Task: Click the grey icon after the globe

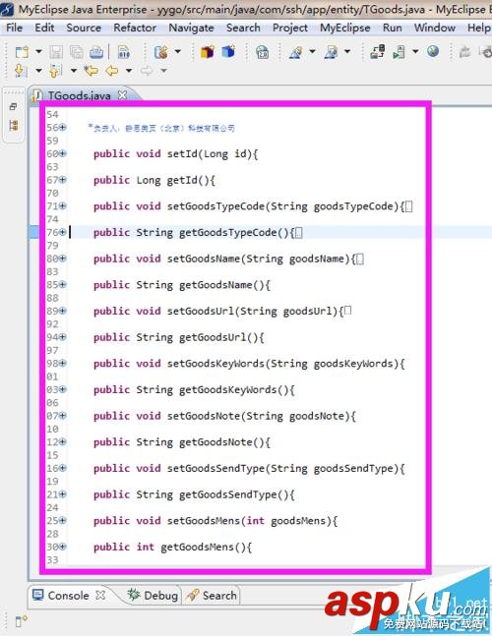Action: [464, 52]
